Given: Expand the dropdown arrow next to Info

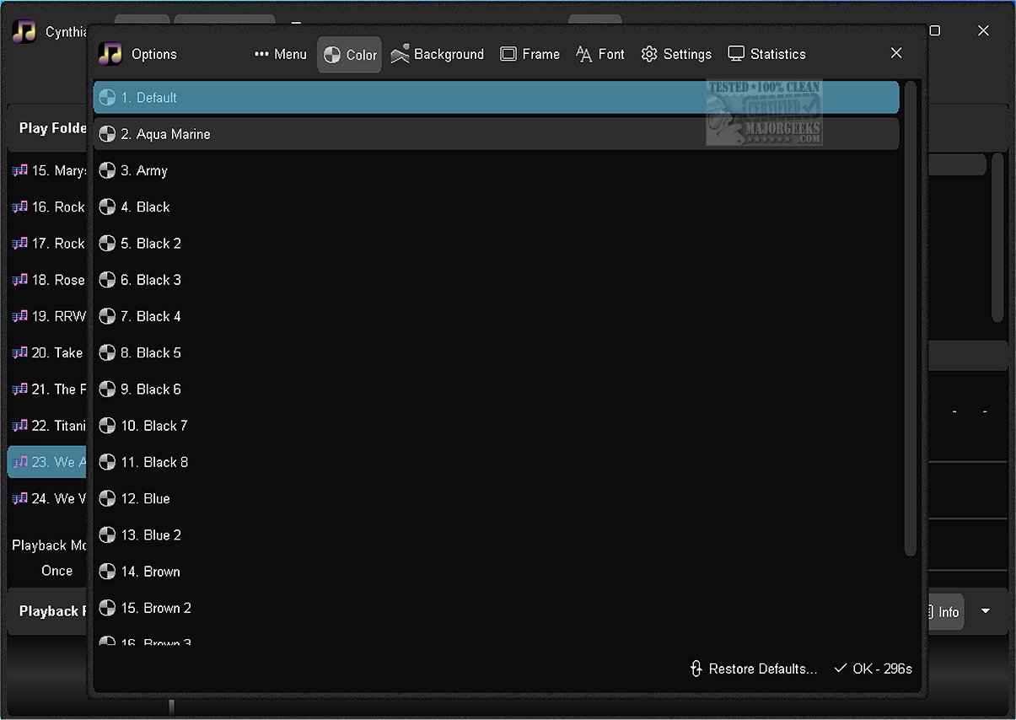Looking at the screenshot, I should (x=985, y=611).
